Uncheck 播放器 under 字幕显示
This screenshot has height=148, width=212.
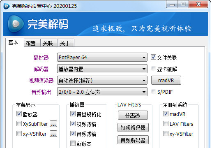19,114
